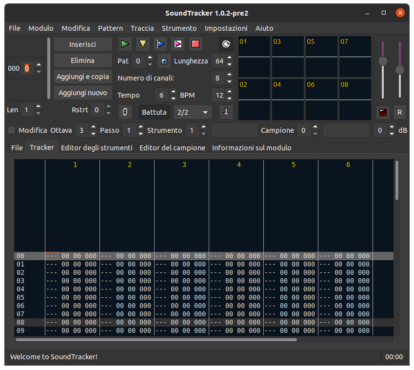Click the right vertical slider handle
Viewport: 414px width, 370px height.
click(400, 70)
